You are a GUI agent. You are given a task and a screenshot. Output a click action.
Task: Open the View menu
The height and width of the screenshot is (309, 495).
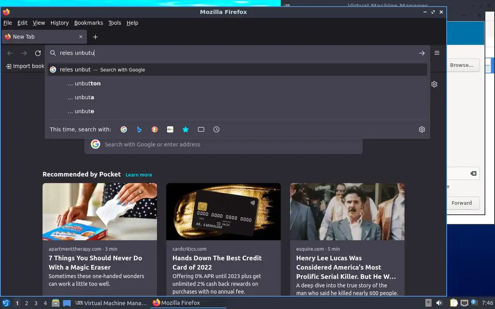39,23
